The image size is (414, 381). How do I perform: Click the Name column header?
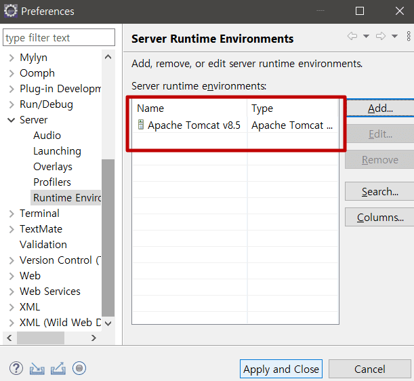tap(190, 108)
